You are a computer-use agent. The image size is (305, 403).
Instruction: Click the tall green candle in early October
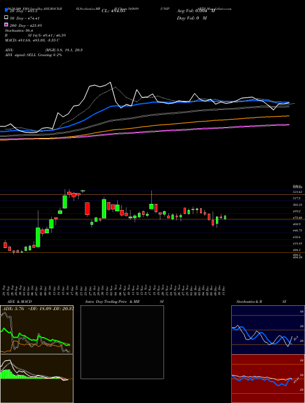pyautogui.click(x=38, y=238)
